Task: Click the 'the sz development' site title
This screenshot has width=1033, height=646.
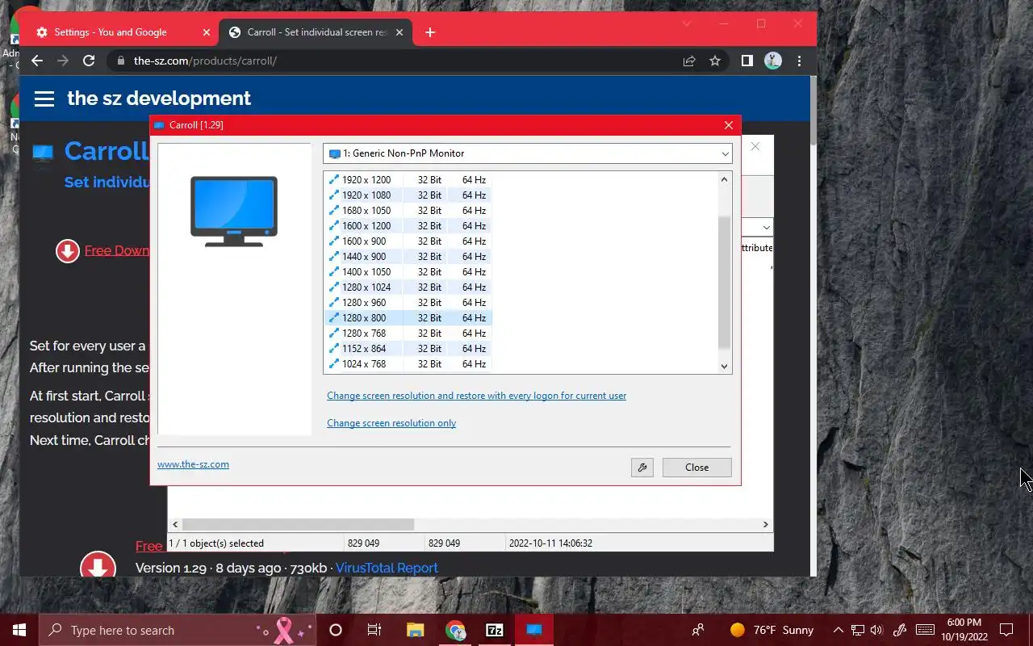Action: (159, 99)
